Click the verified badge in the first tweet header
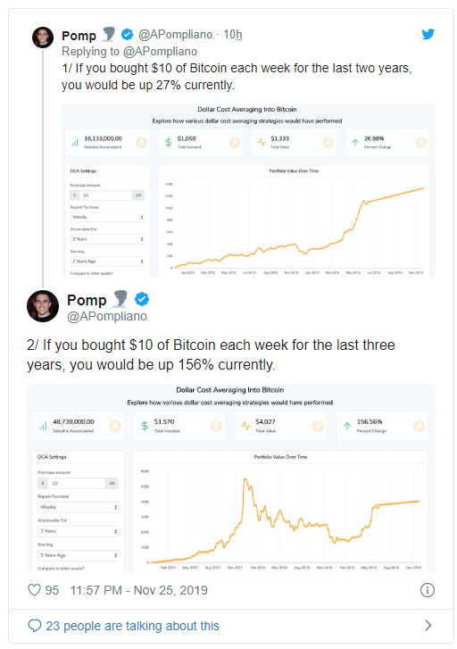 (127, 34)
